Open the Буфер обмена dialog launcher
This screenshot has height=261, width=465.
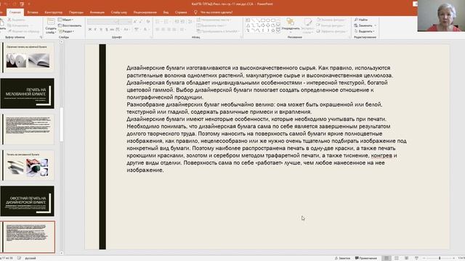point(41,37)
